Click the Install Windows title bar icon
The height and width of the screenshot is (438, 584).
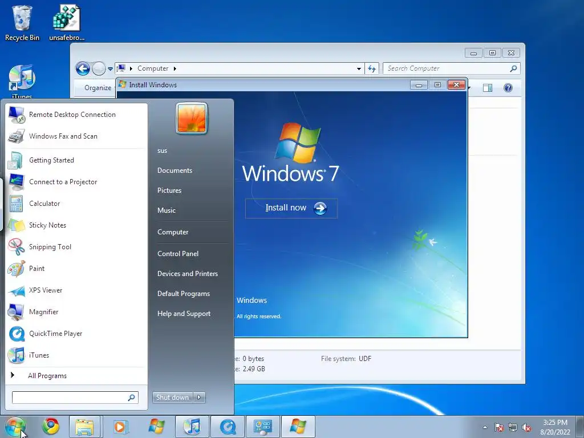point(122,84)
